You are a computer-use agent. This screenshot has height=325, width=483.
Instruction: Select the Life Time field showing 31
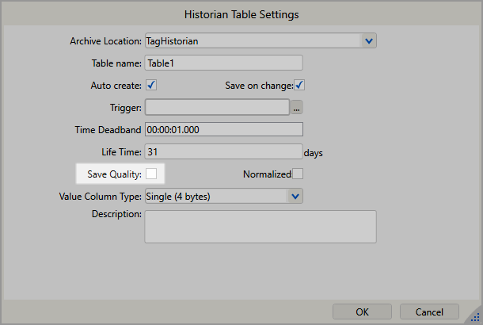tap(223, 151)
